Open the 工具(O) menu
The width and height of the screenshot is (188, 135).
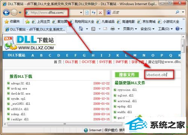[x=165, y=29]
